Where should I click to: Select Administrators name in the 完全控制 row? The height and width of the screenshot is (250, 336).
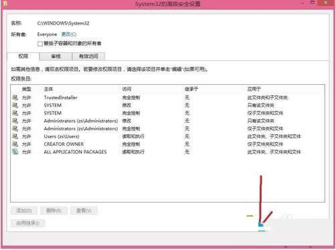pos(81,128)
